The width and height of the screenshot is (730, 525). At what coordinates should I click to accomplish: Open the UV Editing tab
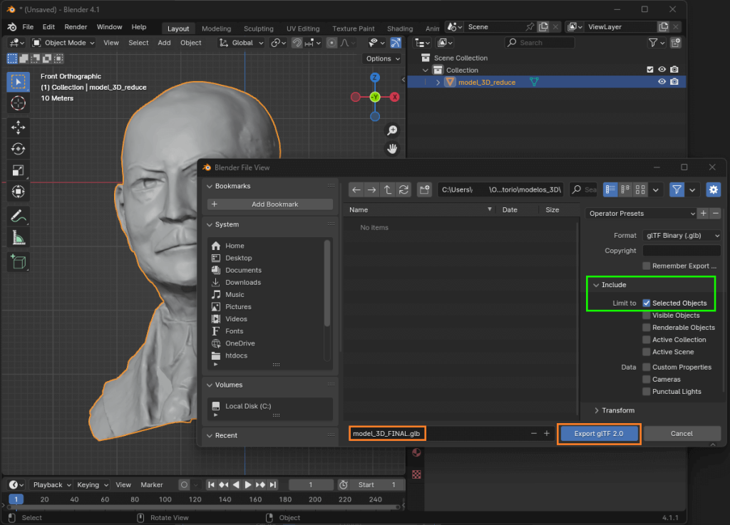[303, 28]
